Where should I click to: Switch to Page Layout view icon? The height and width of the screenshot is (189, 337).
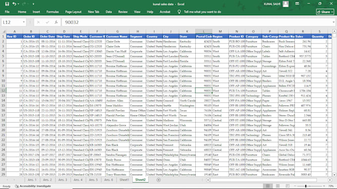click(278, 186)
